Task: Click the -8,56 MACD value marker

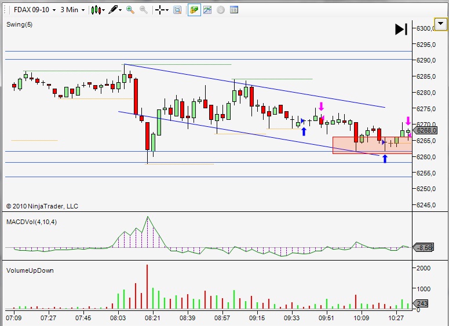Action: [424, 247]
